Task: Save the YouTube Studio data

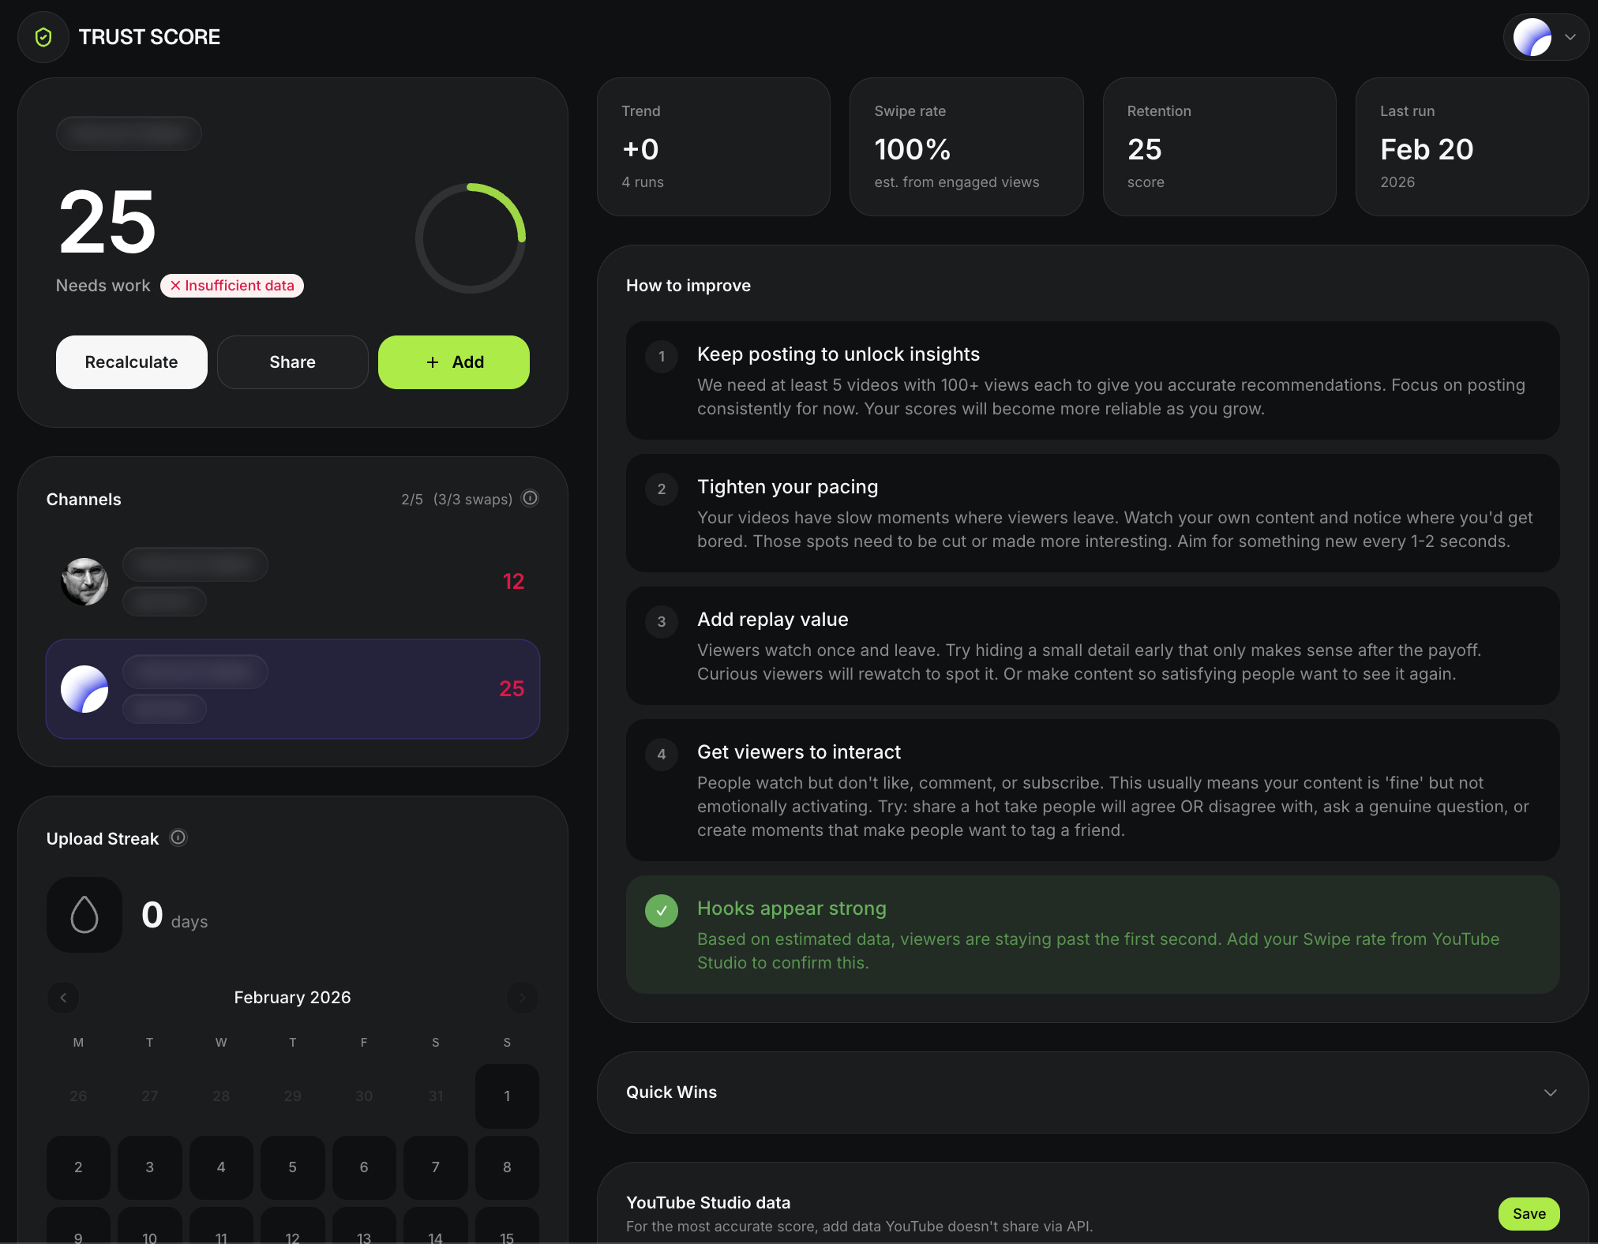Action: click(x=1529, y=1213)
